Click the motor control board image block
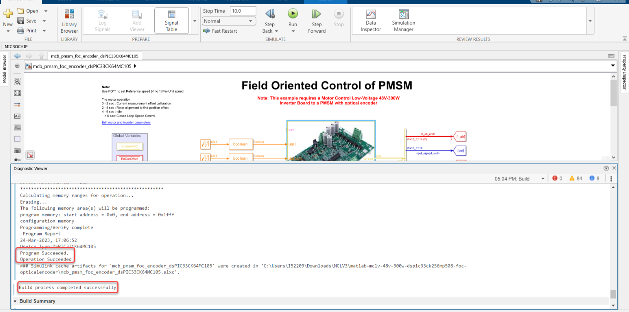This screenshot has width=629, height=312. point(331,140)
